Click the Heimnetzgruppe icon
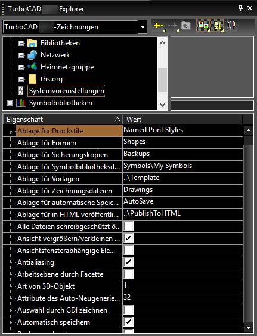The image size is (257, 336). click(32, 67)
